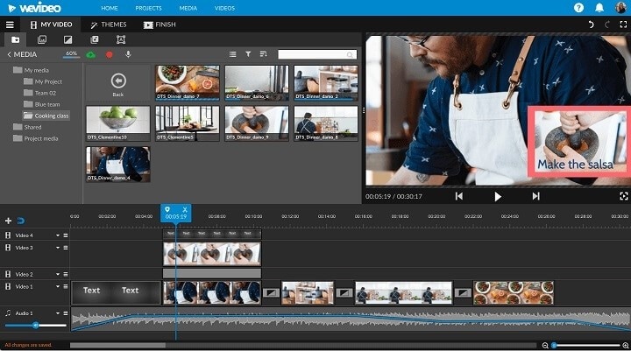Viewport: 631px width, 351px height.
Task: Zoom in the timeline
Action: [626, 346]
